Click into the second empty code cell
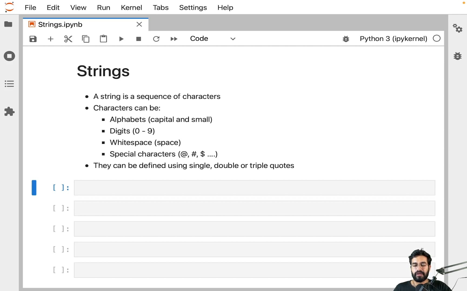467x291 pixels. 254,208
